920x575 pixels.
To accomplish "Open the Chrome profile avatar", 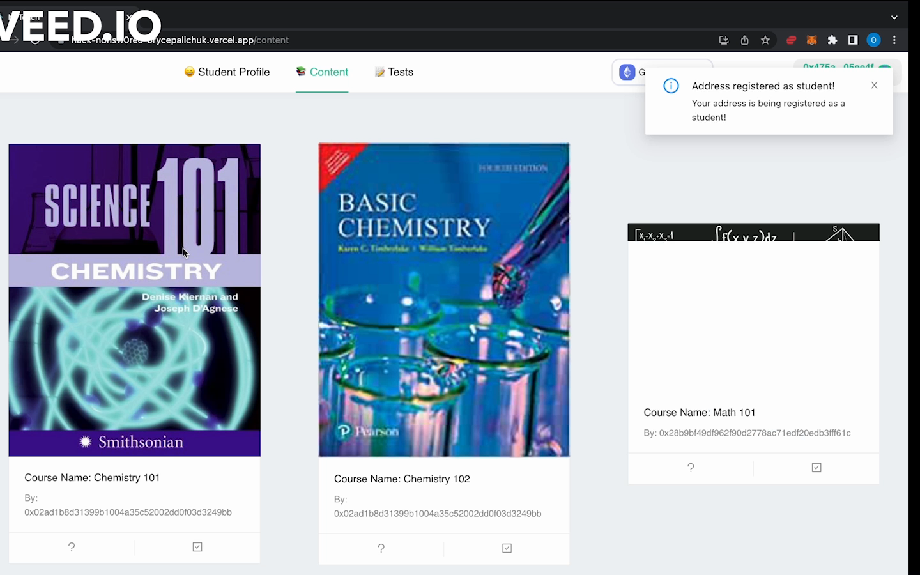I will pos(873,40).
